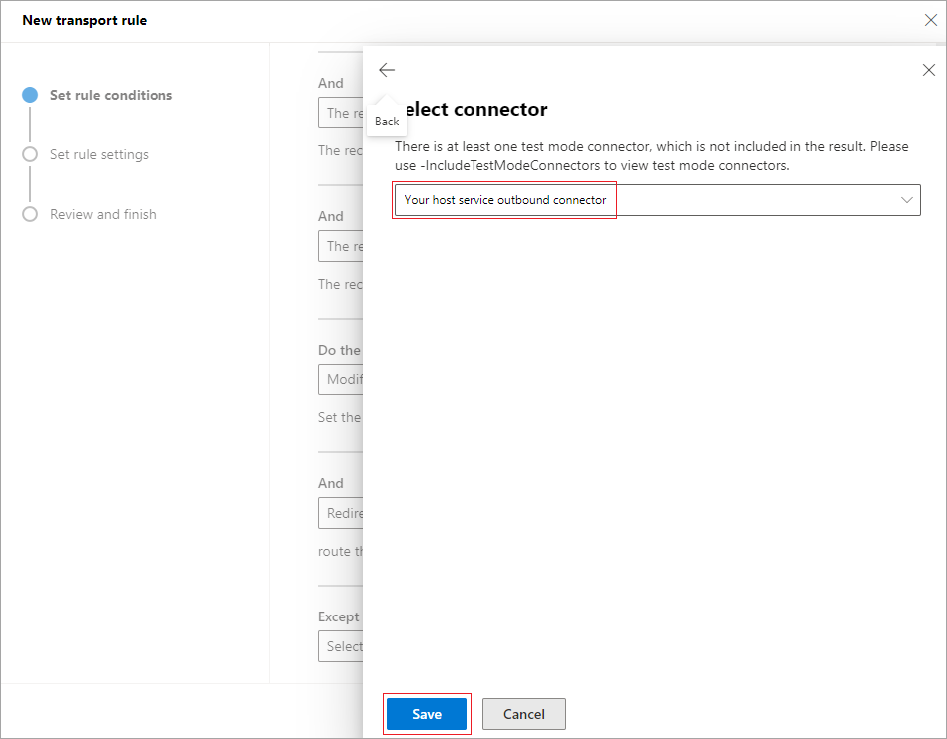Open the second 'And' condition dropdown
Viewport: 947px width, 739px height.
pyautogui.click(x=340, y=246)
